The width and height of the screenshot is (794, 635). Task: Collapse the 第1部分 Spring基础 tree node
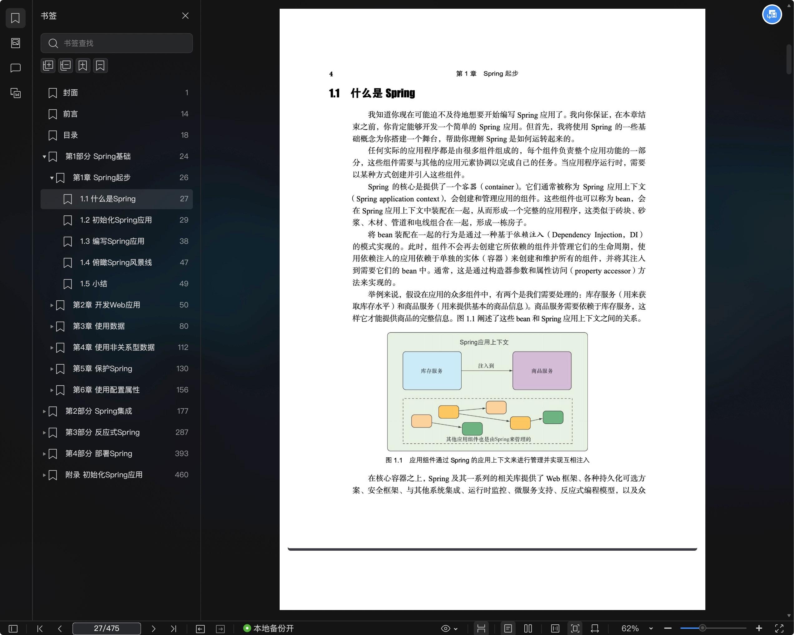click(x=44, y=157)
